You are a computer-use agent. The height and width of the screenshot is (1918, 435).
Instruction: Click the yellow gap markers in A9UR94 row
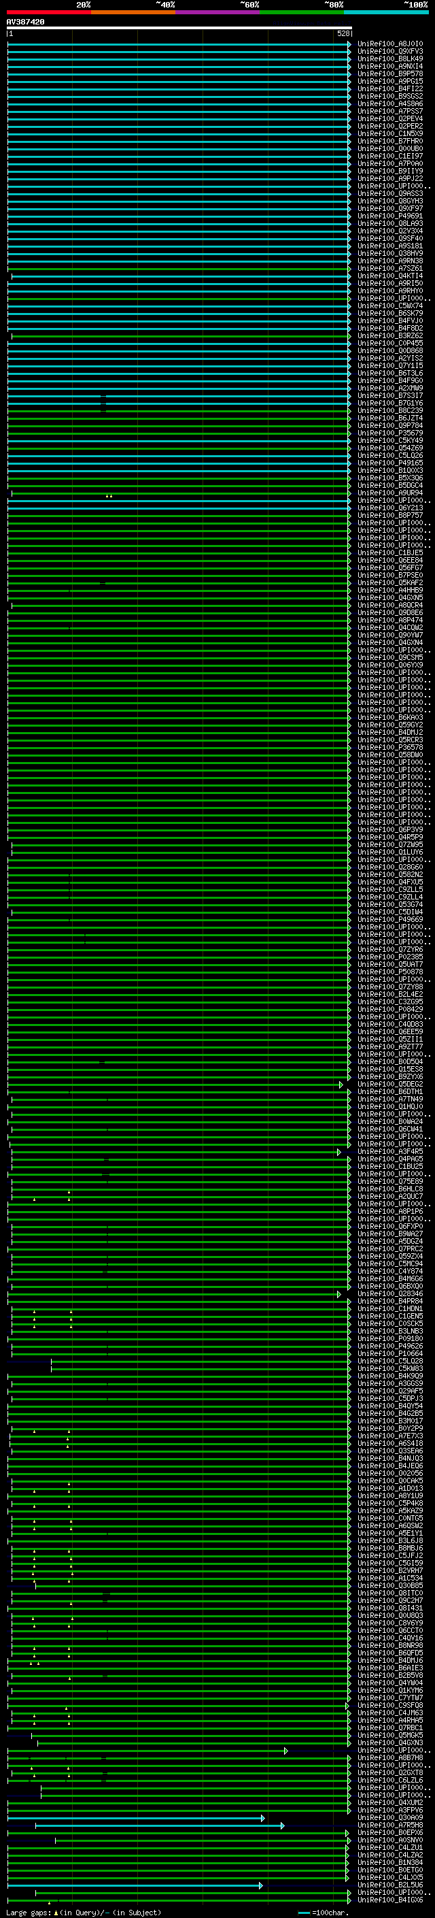pos(109,495)
